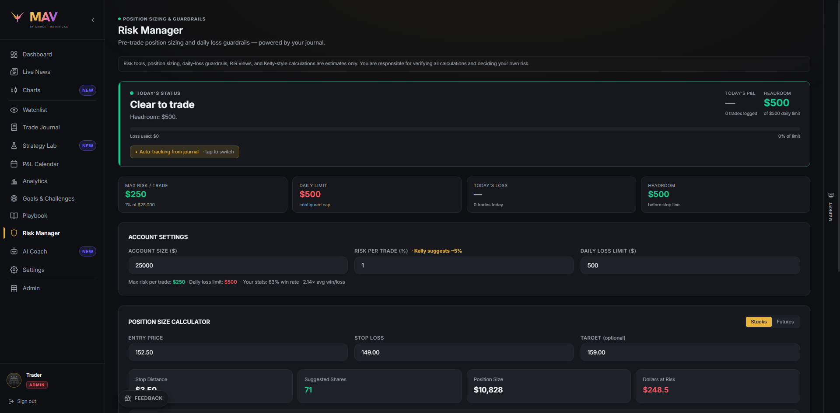Viewport: 840px width, 413px height.
Task: Click the Daily Limit $500 card
Action: click(377, 195)
